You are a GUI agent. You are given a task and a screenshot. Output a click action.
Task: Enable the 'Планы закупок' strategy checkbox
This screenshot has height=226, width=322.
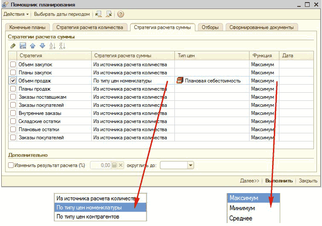[x=13, y=72]
